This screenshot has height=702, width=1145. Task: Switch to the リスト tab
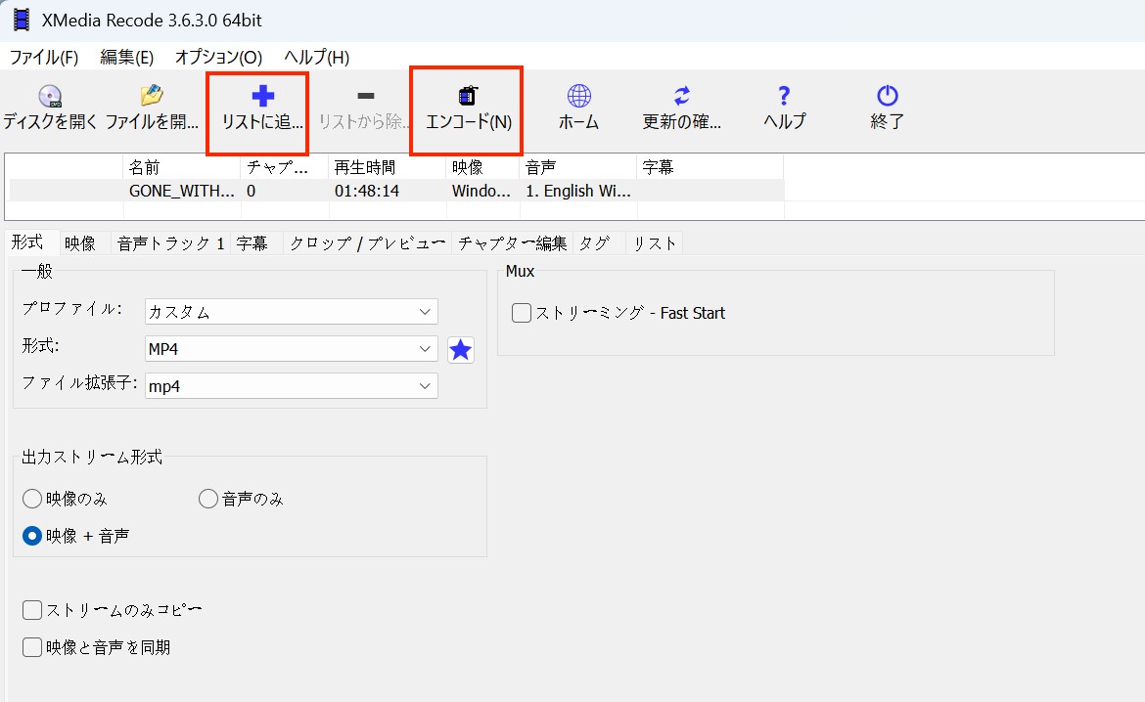coord(655,243)
